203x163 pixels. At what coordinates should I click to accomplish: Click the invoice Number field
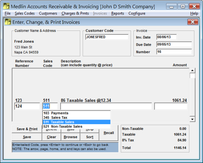tap(174, 52)
